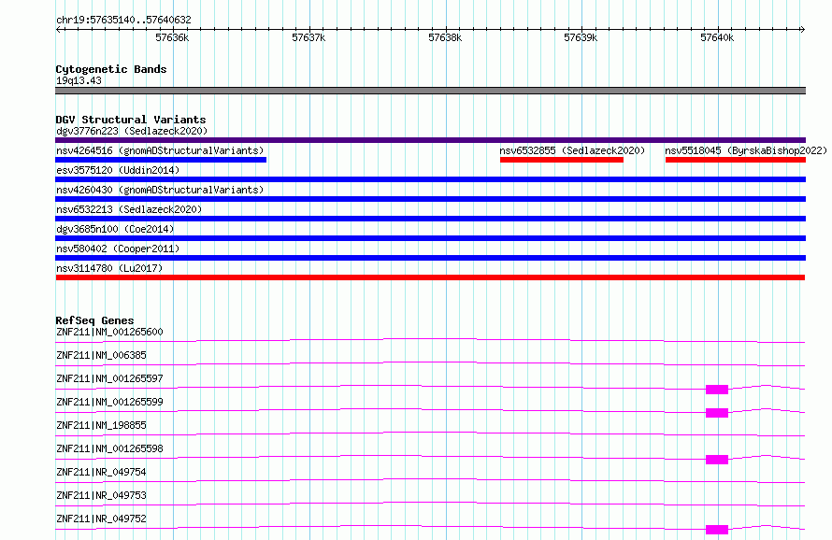This screenshot has width=832, height=540.
Task: Click the 57638k ruler tick label
Action: (x=445, y=37)
